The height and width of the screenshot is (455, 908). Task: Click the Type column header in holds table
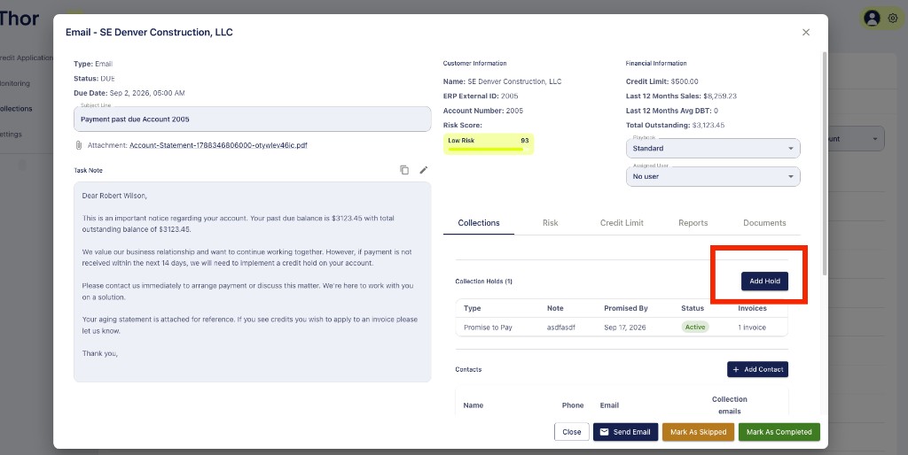click(x=472, y=308)
